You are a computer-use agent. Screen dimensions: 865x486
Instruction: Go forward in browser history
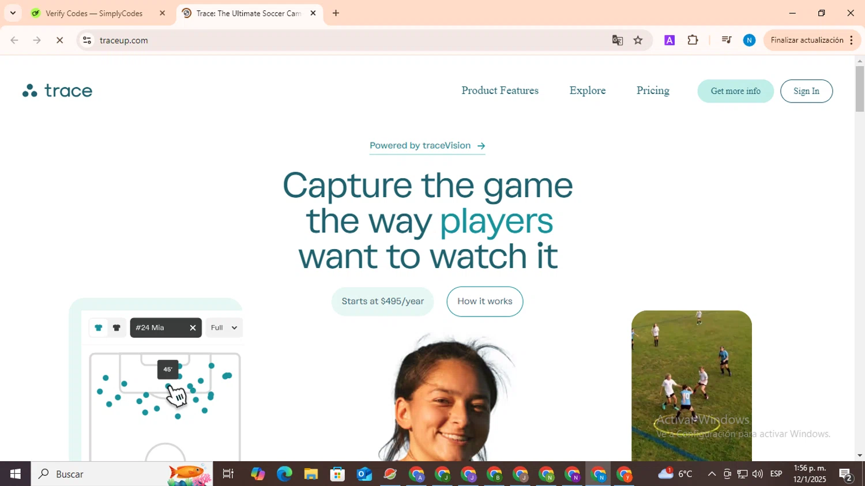(x=37, y=40)
